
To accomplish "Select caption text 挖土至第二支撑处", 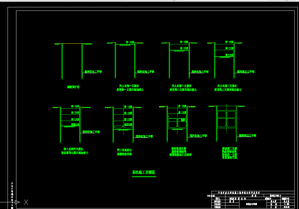I will [182, 86].
